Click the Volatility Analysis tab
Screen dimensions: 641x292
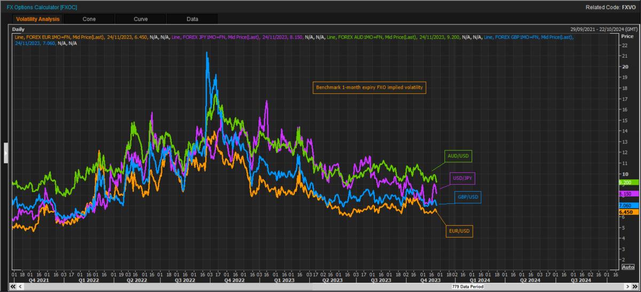pyautogui.click(x=37, y=19)
